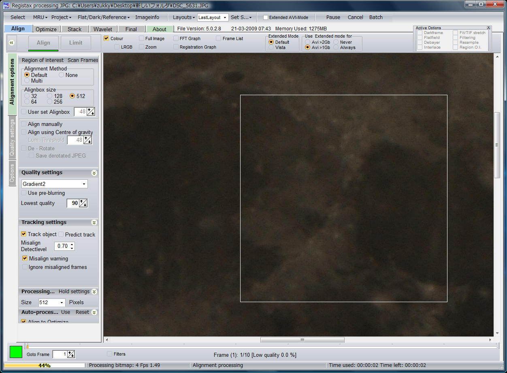Open the LastLayout layouts dropdown

tap(213, 17)
